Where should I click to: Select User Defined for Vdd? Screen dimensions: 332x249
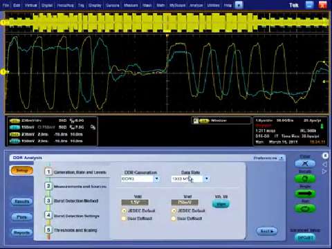[124, 219]
